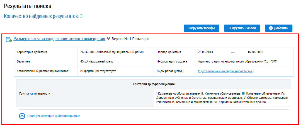
Task: Click the tariff document icon beside the title
Action: click(x=9, y=39)
